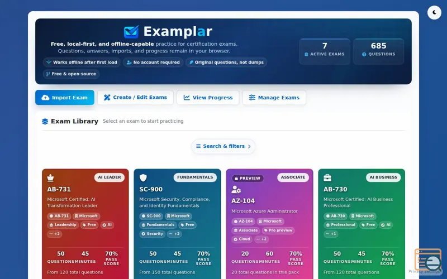Expand the Search & filters panel
Image resolution: width=447 pixels, height=279 pixels.
click(223, 146)
